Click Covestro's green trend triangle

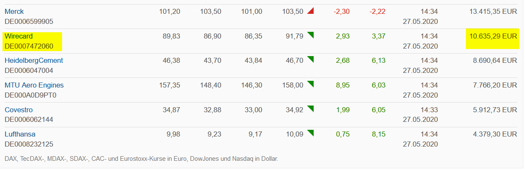[x=310, y=109]
